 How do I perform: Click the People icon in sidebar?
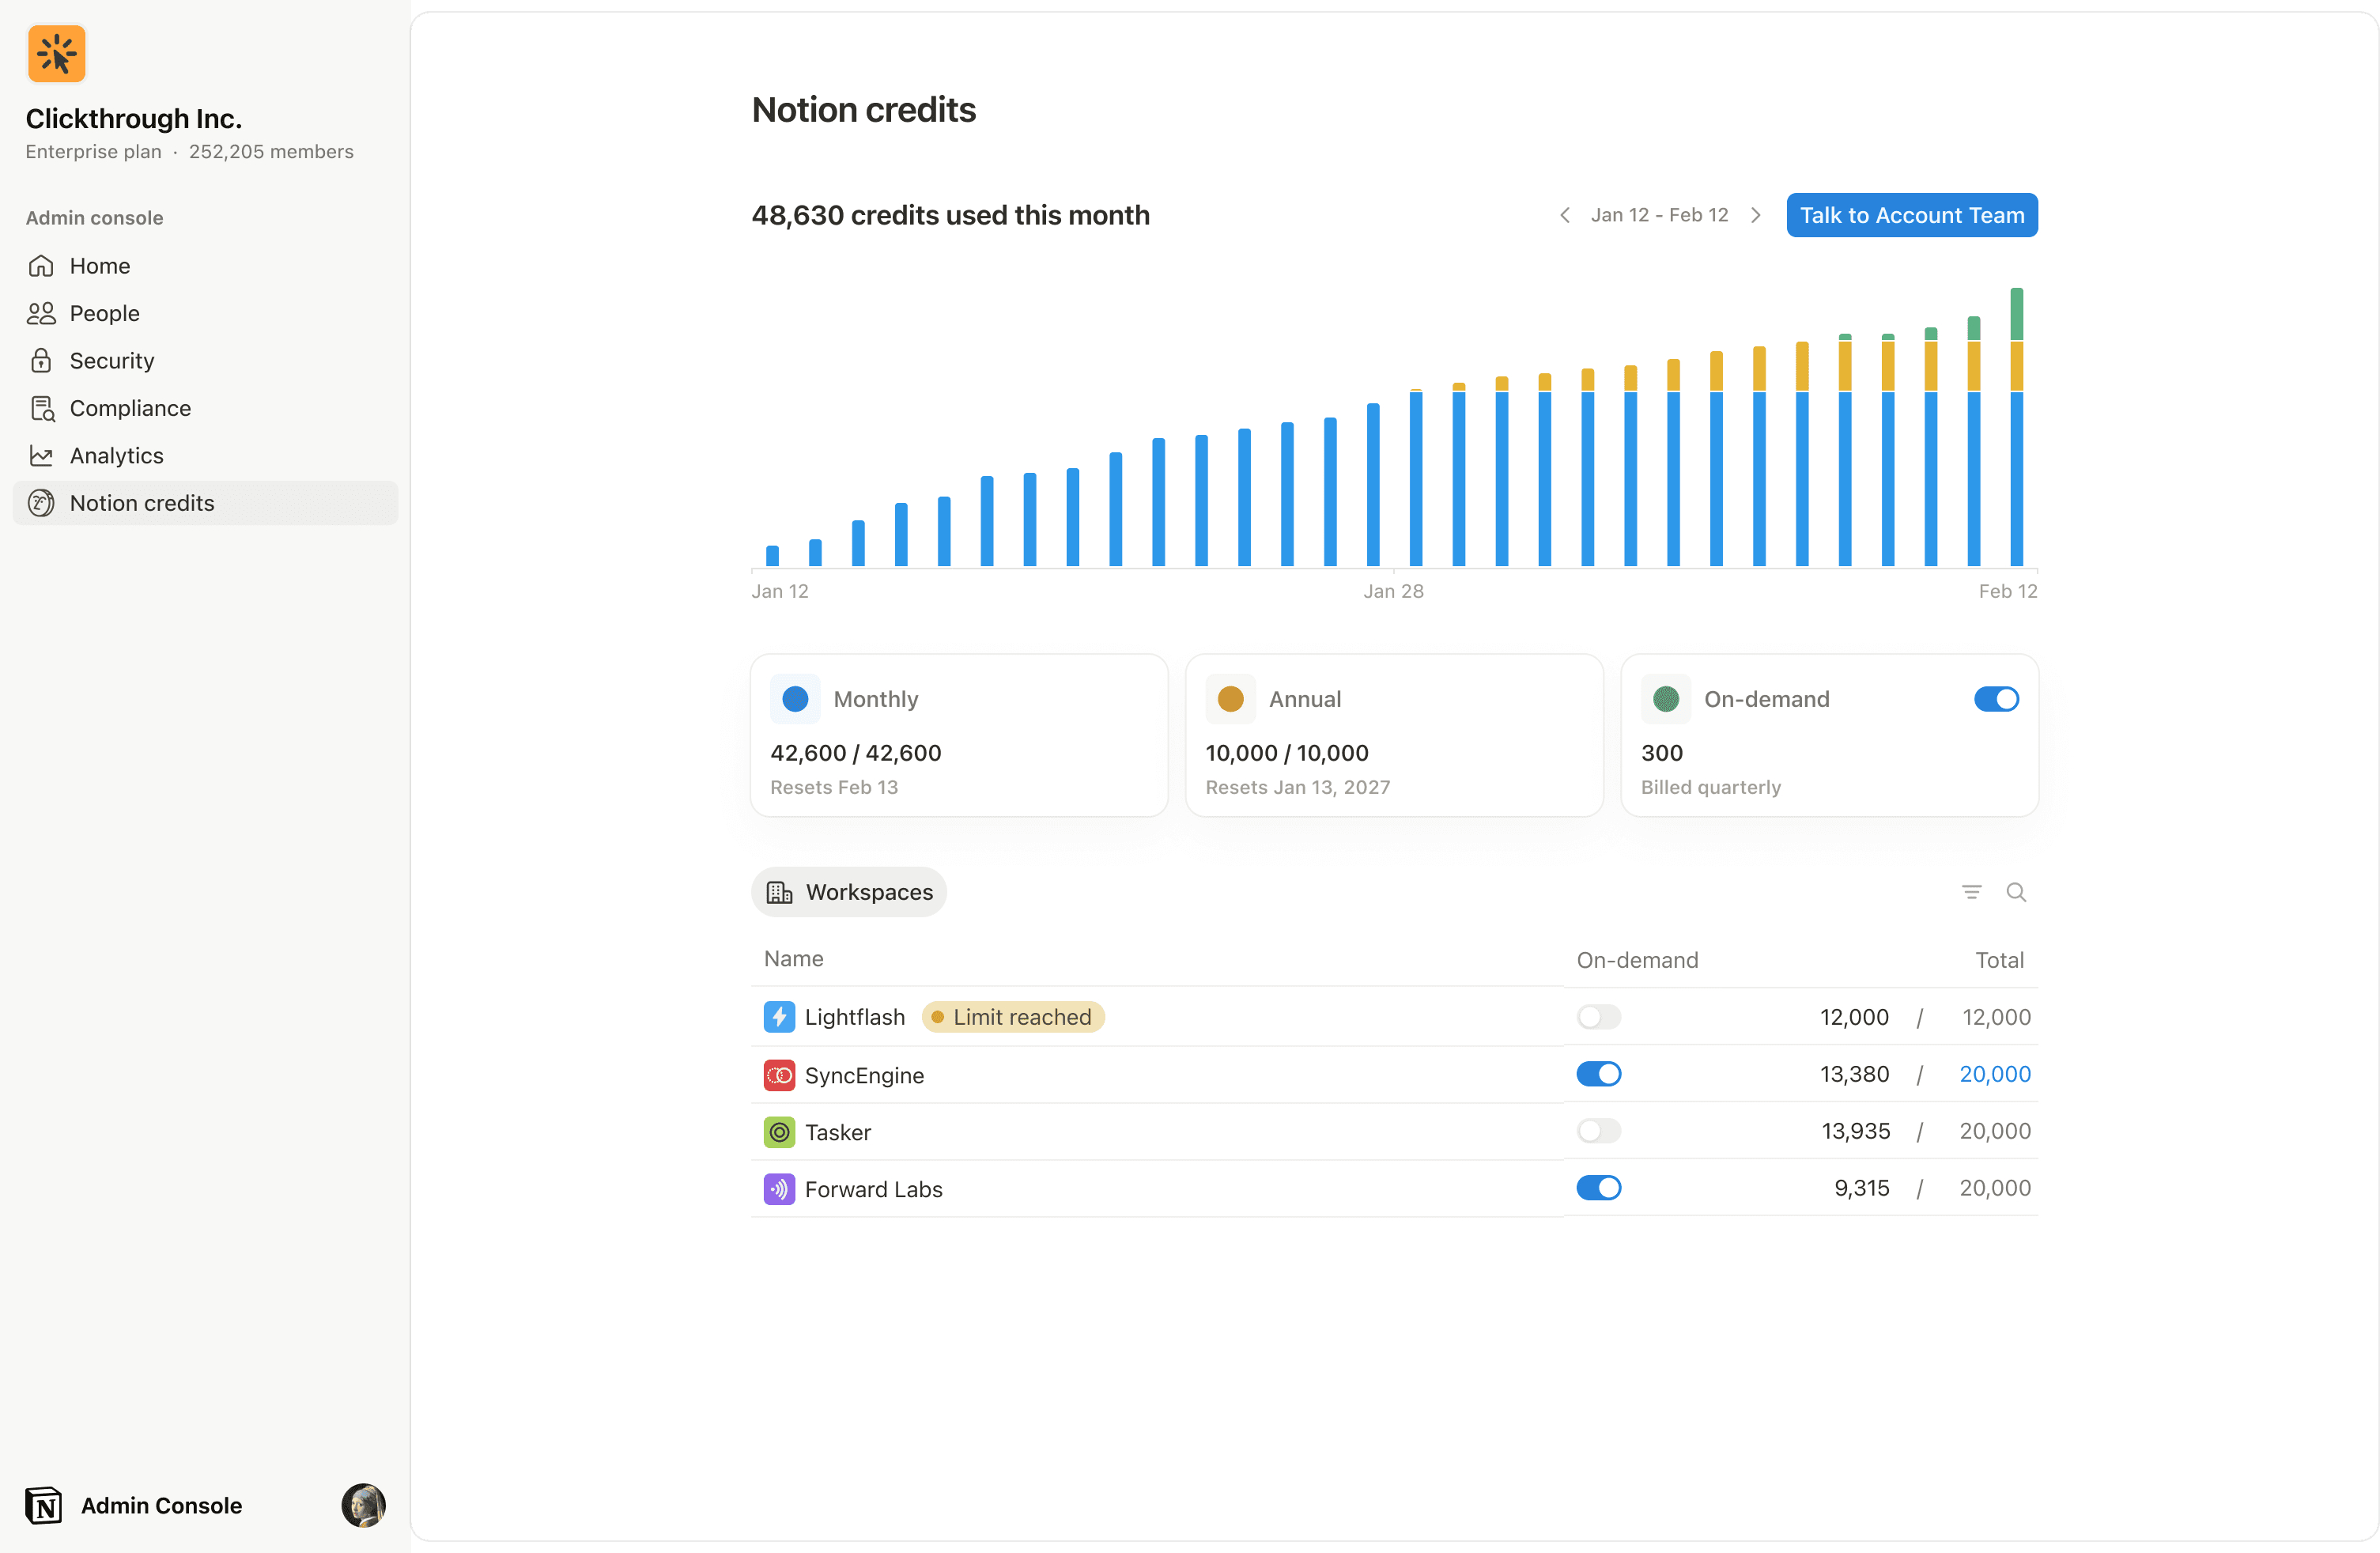click(41, 313)
